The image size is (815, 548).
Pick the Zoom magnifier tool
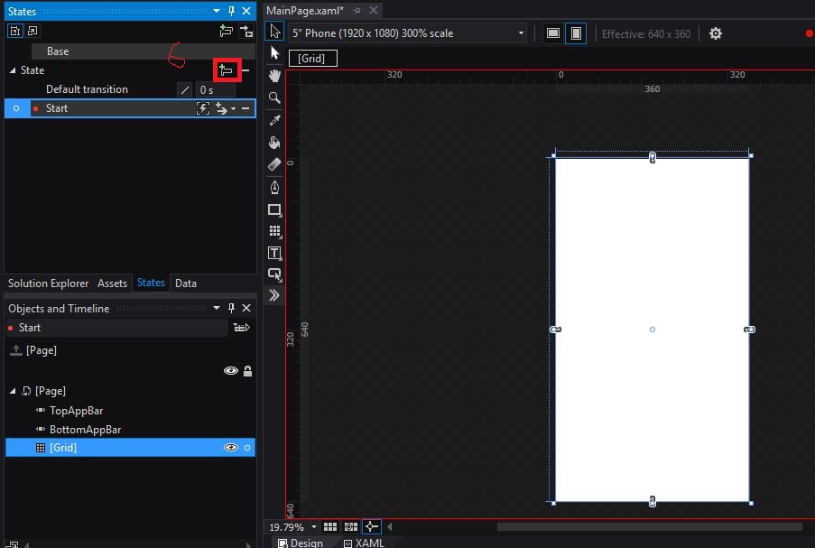[x=274, y=98]
